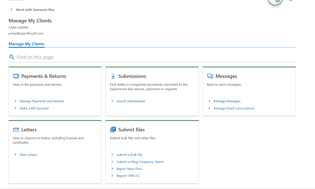Image resolution: width=315 pixels, height=189 pixels.
Task: Click the Submit files document icon
Action: pyautogui.click(x=113, y=130)
